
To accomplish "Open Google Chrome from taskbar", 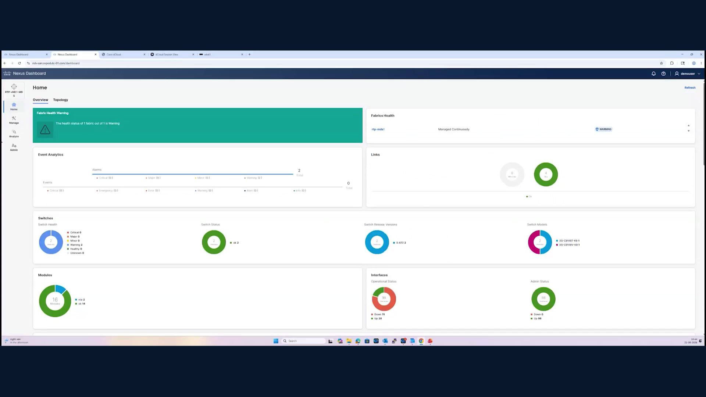I will point(421,341).
